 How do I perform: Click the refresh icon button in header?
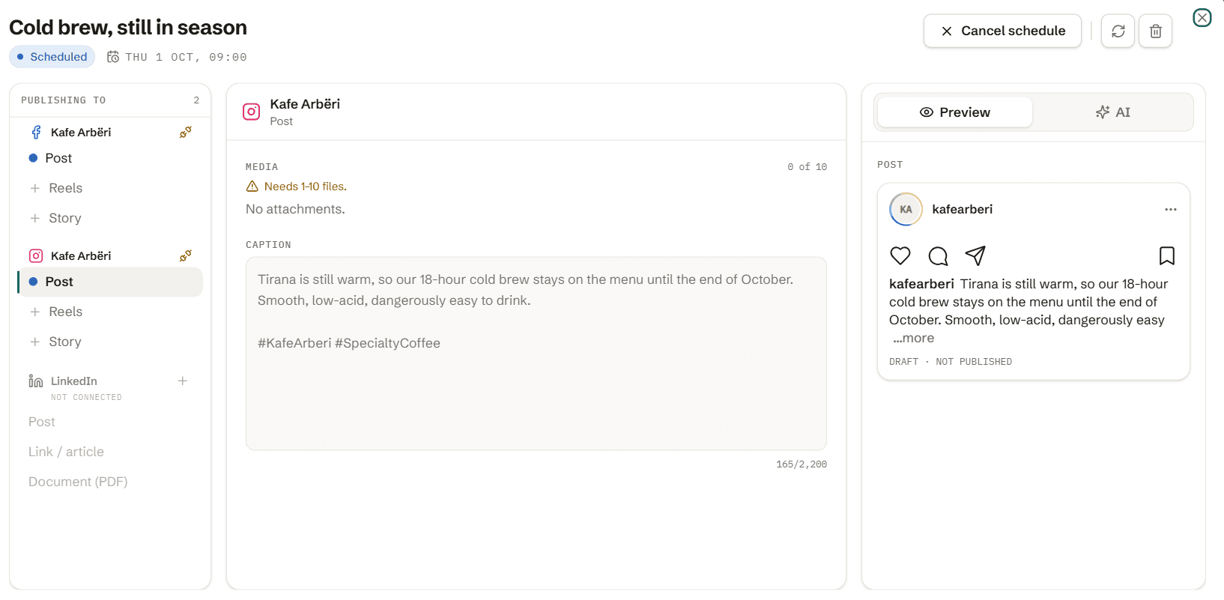click(1118, 31)
